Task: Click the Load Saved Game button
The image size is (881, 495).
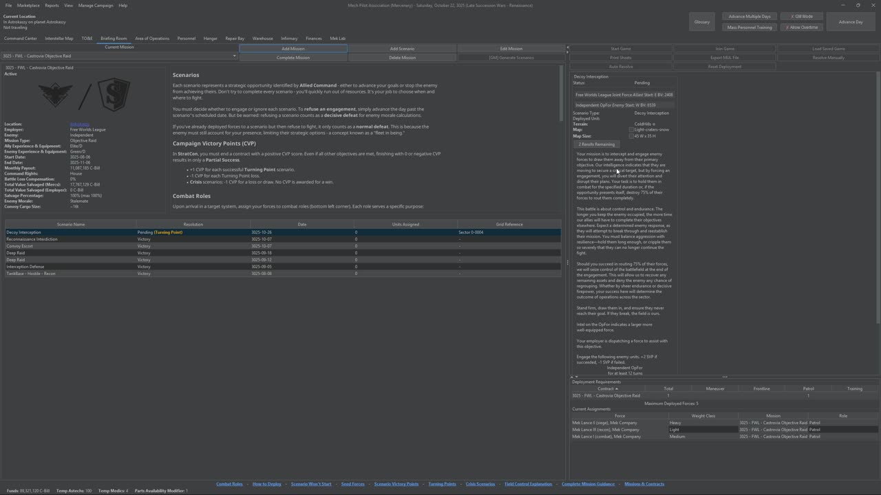Action: click(829, 49)
